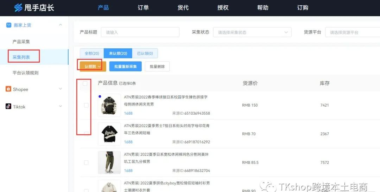Viewport: 380px width, 192px height.
Task: Click the 来源ID:669187016292 text
Action: coord(191,142)
